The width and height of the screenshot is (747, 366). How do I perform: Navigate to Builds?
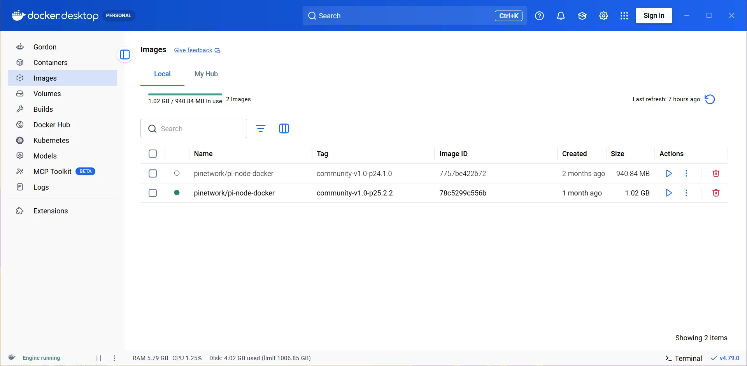[62, 109]
